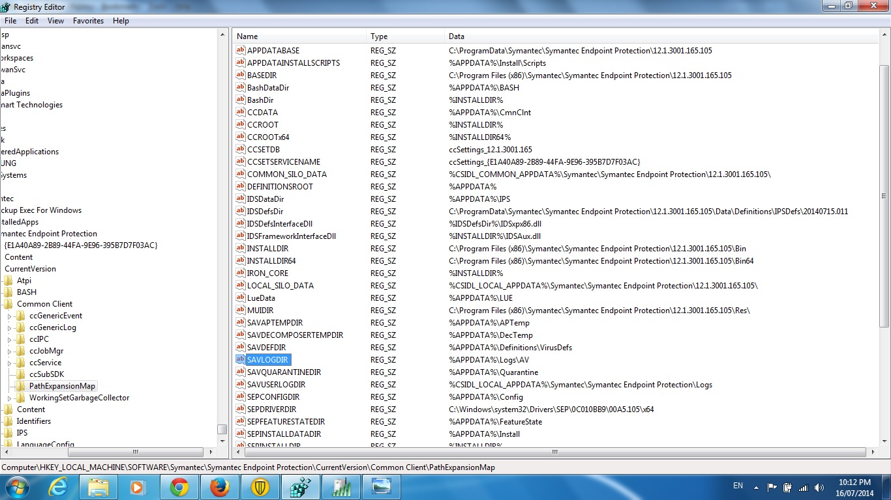891x500 pixels.
Task: Click the BASH folder icon
Action: tap(8, 292)
